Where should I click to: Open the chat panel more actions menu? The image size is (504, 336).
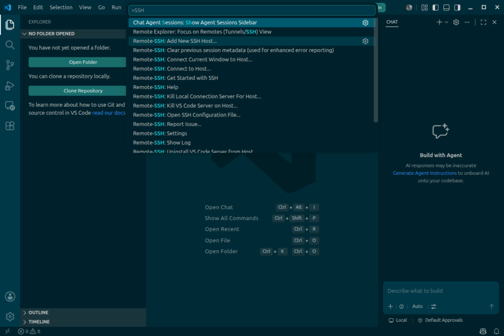(x=467, y=22)
